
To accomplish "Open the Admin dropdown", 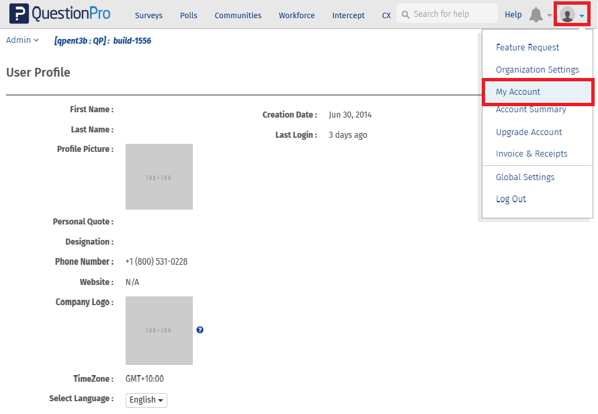I will tap(22, 40).
